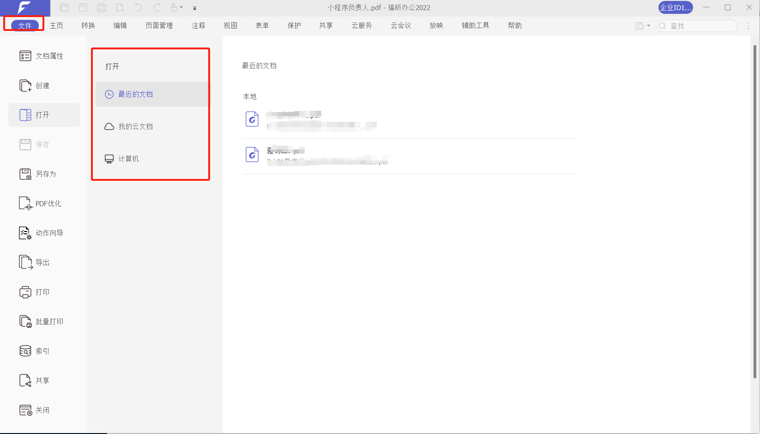Click the hand tool icon in quick toolbar
The image size is (760, 434).
coord(174,7)
